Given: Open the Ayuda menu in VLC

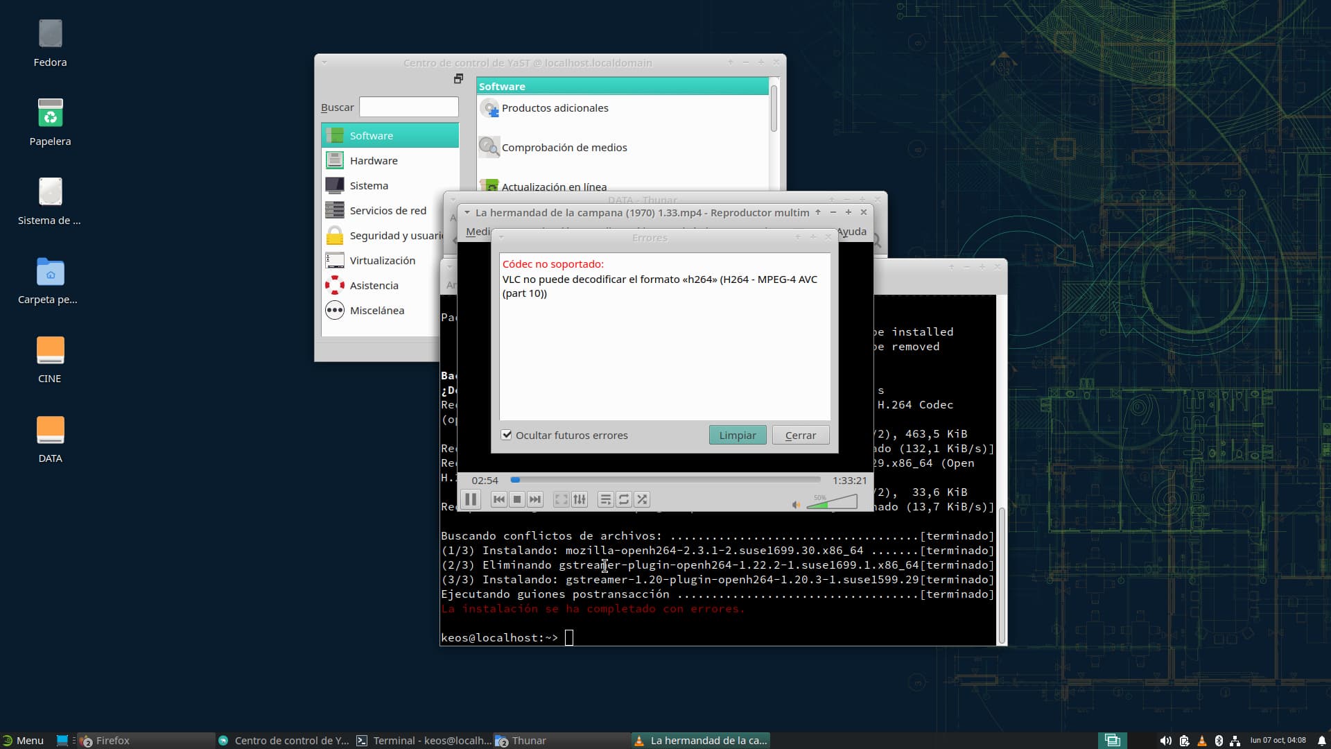Looking at the screenshot, I should (x=851, y=232).
